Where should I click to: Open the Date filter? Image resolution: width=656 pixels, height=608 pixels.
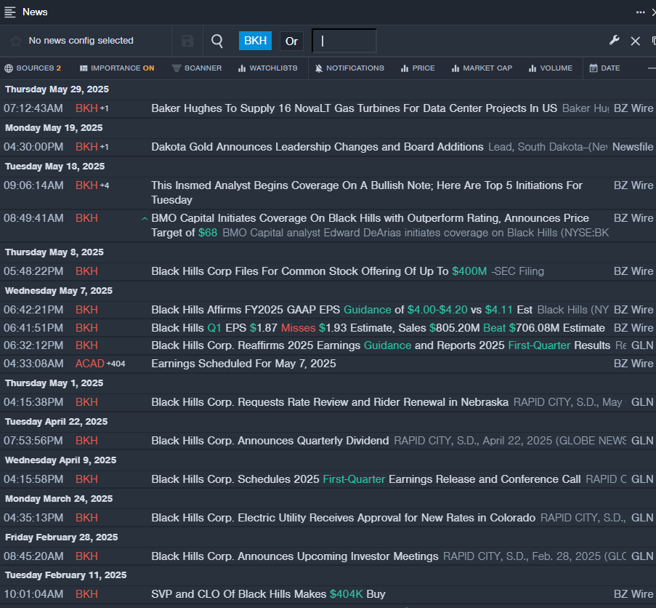[x=605, y=68]
